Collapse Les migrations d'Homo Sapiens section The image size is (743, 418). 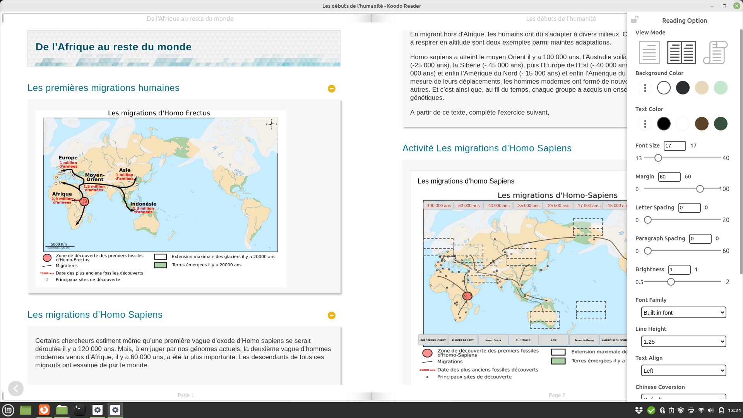click(331, 315)
